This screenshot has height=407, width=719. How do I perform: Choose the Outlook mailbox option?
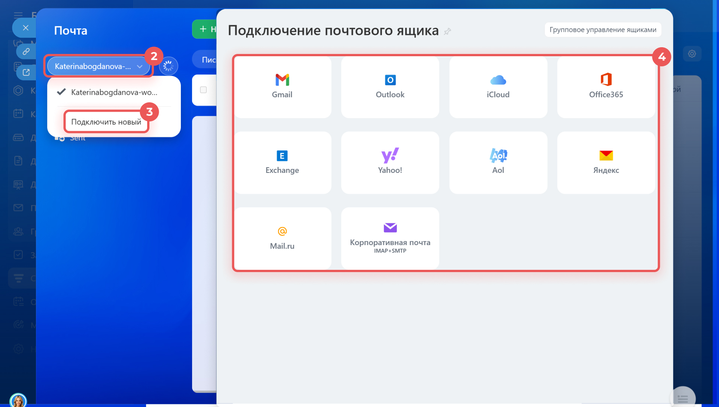pyautogui.click(x=390, y=87)
